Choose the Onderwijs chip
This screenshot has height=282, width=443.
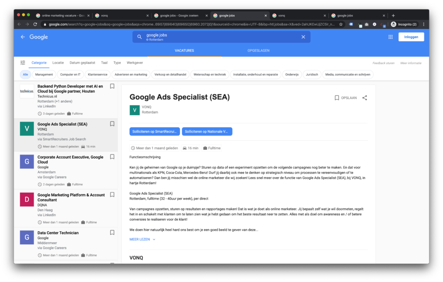tap(292, 75)
